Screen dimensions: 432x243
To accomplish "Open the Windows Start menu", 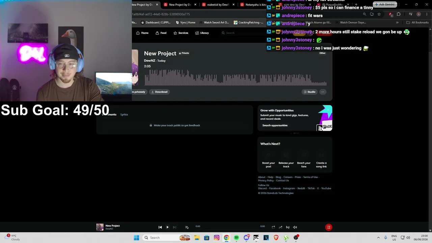I will (x=136, y=238).
